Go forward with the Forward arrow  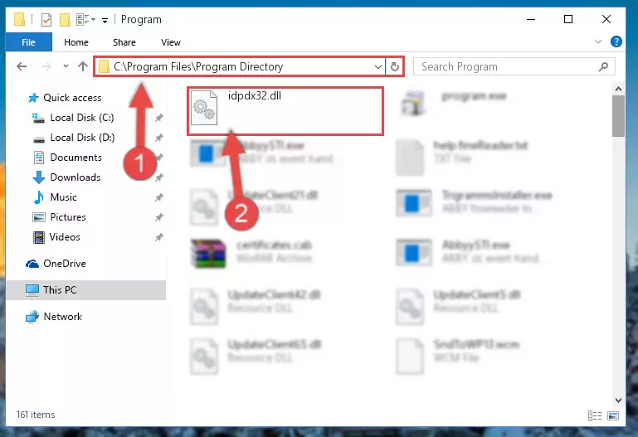[x=46, y=66]
